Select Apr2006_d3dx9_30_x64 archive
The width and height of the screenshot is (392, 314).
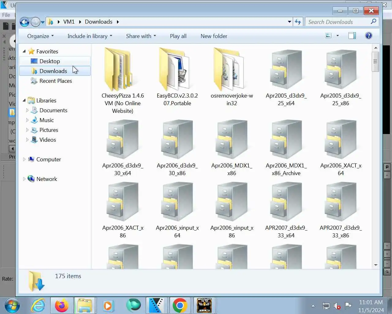coord(123,148)
